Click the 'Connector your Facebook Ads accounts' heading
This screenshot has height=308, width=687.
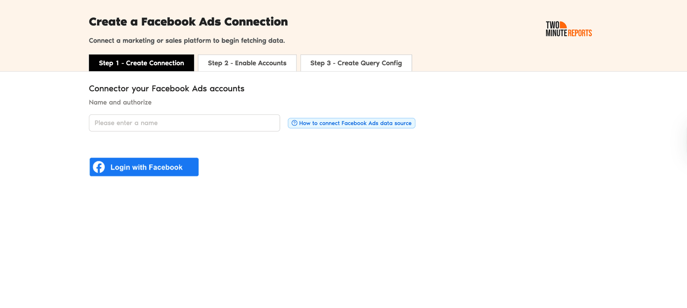pos(166,88)
